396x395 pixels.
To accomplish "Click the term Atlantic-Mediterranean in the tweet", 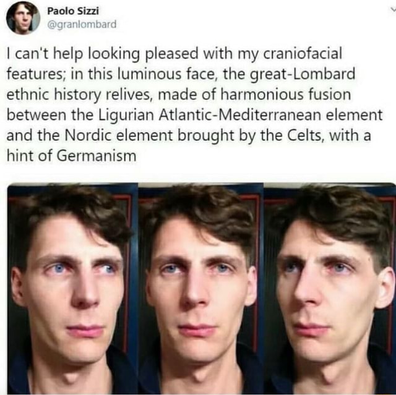I will 240,115.
